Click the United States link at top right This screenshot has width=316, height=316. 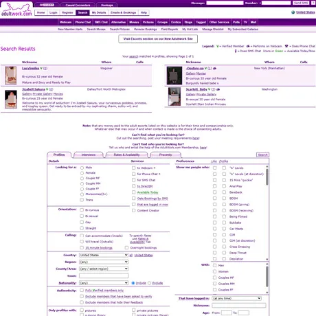(306, 12)
